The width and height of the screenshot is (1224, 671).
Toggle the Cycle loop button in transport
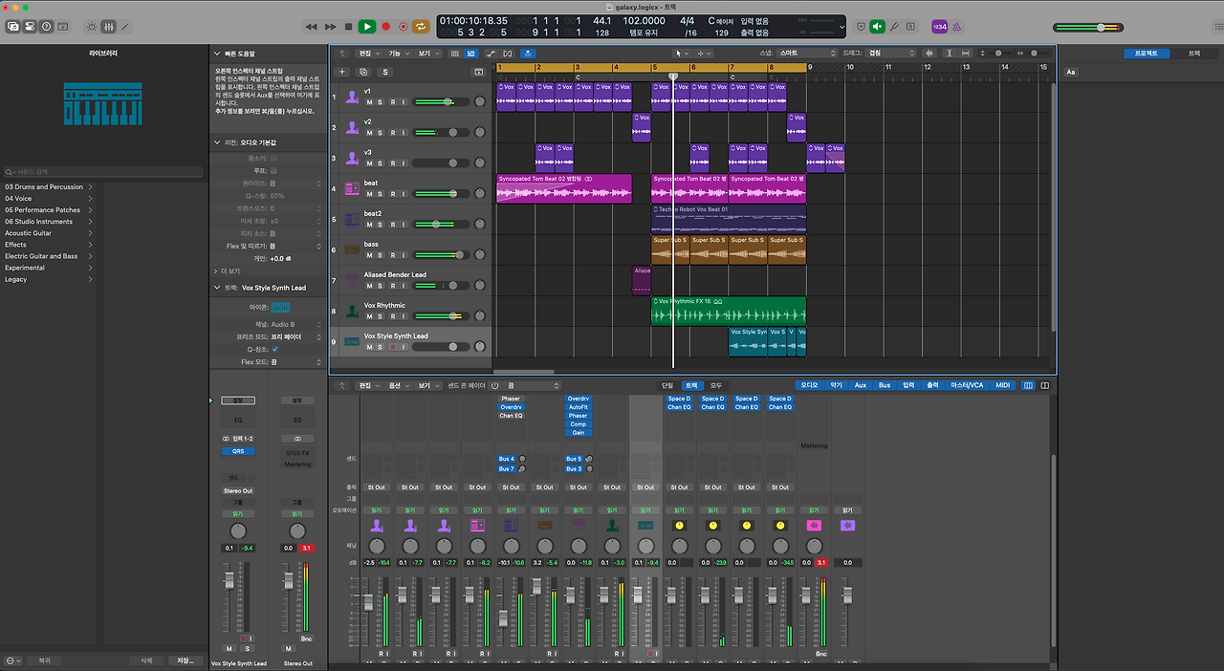pyautogui.click(x=421, y=27)
